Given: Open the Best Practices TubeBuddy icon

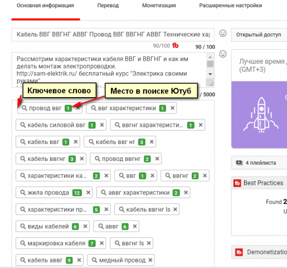Looking at the screenshot, I should pyautogui.click(x=237, y=183).
